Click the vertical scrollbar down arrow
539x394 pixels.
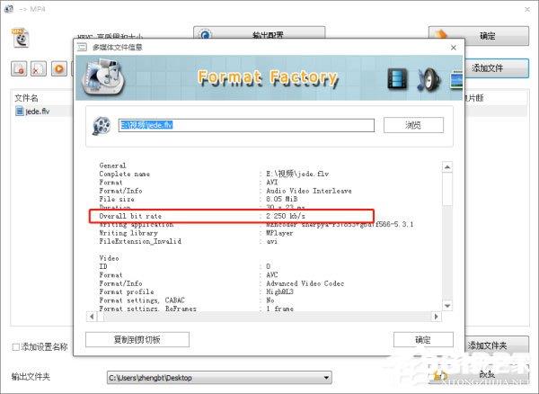click(x=447, y=306)
